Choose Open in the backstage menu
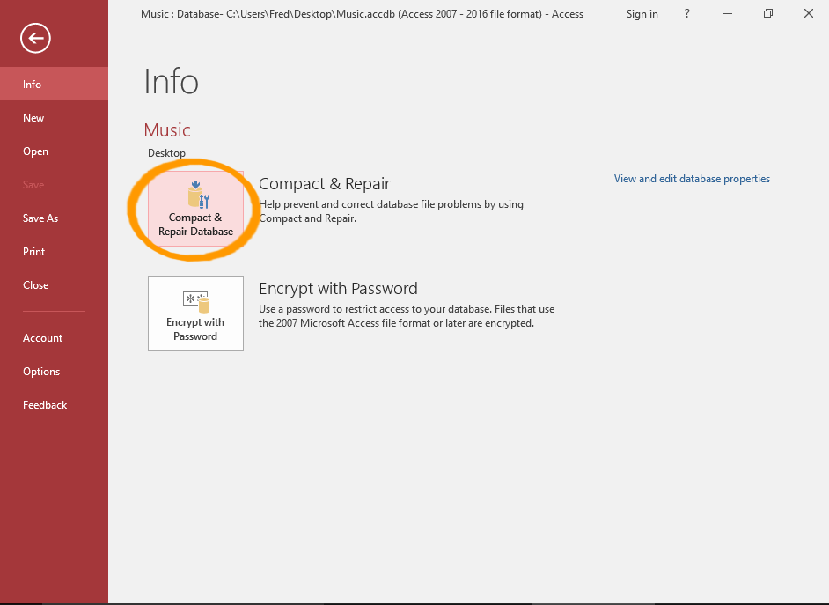Viewport: 829px width, 605px height. pos(35,151)
